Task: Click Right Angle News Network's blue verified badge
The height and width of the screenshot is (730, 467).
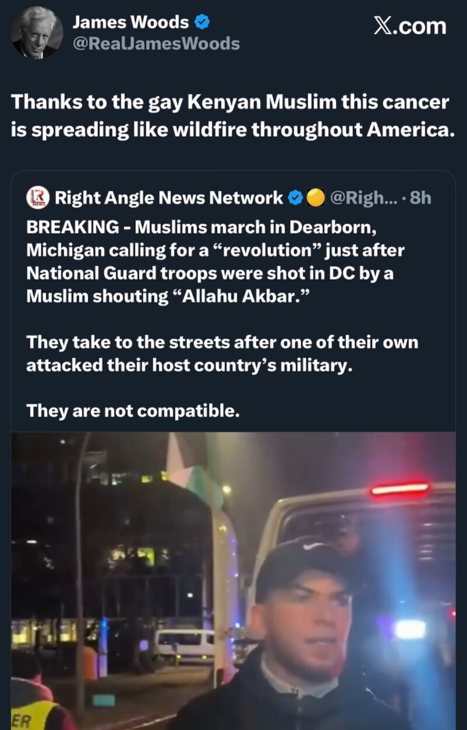Action: coord(295,198)
